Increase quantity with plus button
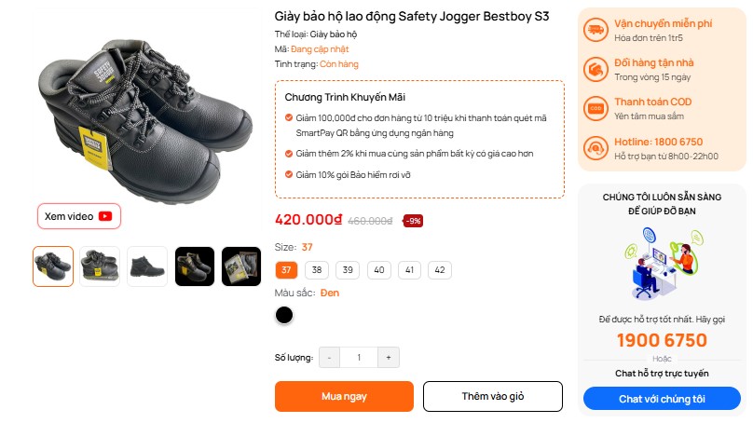Screen dimensions: 753x423 pyautogui.click(x=389, y=357)
